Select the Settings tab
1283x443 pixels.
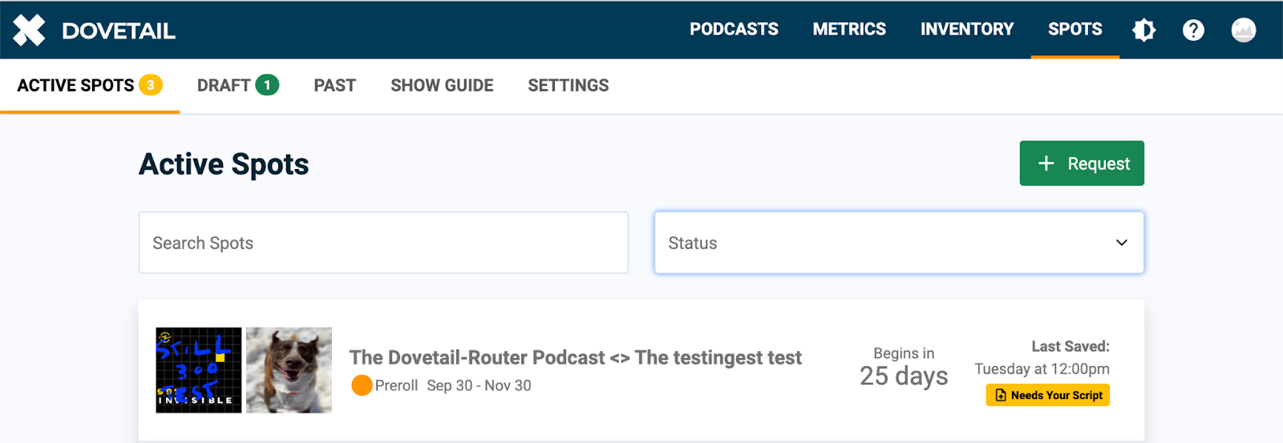[x=568, y=86]
